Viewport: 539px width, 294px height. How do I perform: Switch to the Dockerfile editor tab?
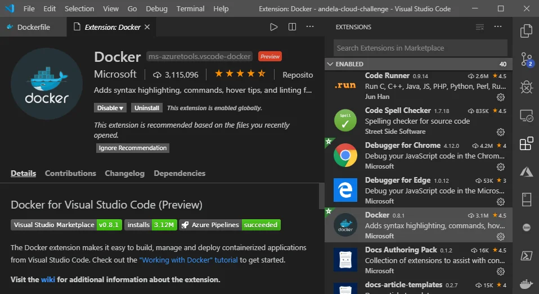(x=33, y=27)
